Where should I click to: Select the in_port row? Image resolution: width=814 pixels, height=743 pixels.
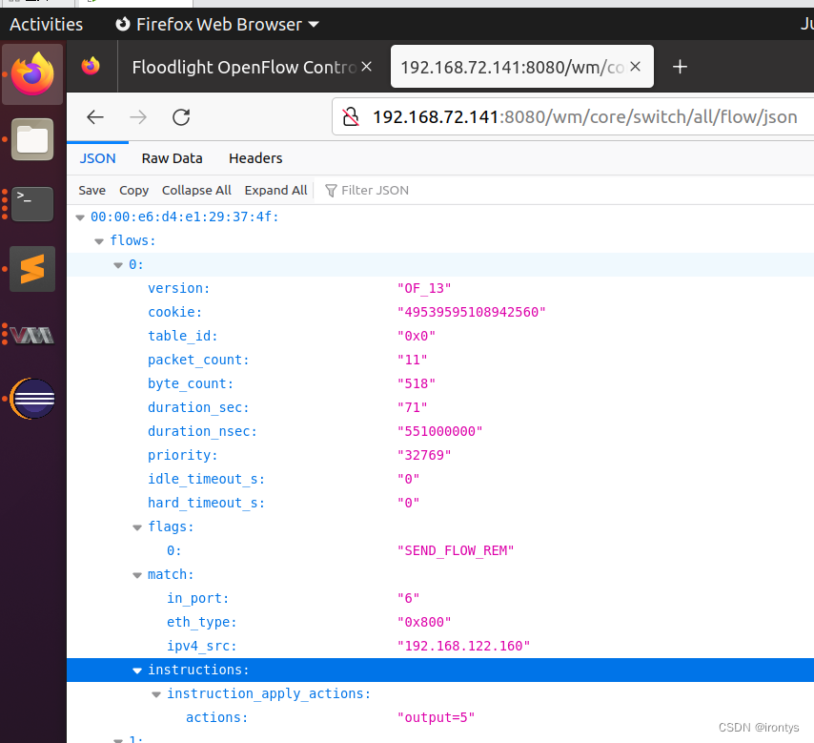(x=440, y=599)
